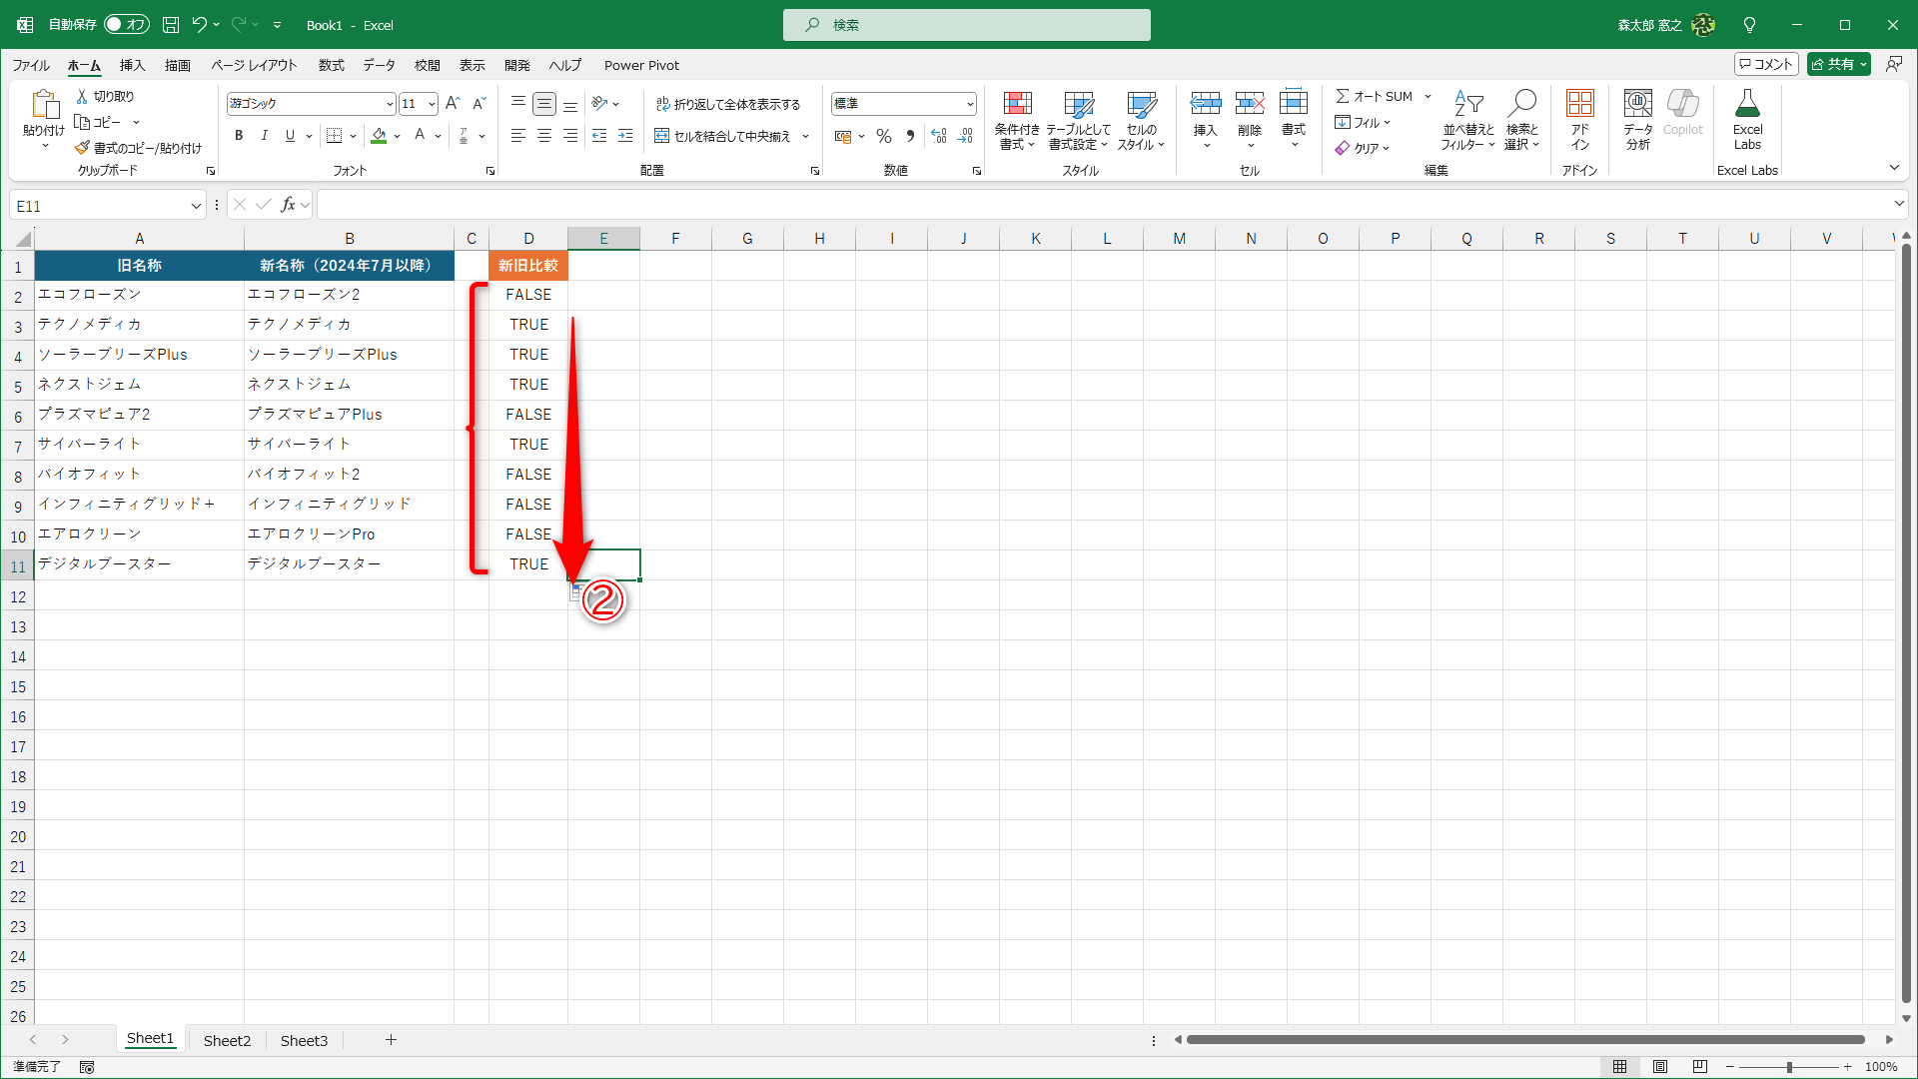Open the Data ribbon tab
The width and height of the screenshot is (1918, 1079).
click(x=379, y=65)
